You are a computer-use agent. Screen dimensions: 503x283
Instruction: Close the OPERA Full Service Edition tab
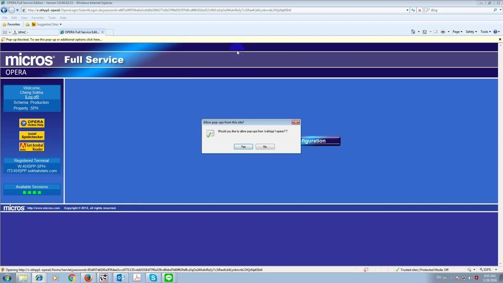pyautogui.click(x=103, y=32)
